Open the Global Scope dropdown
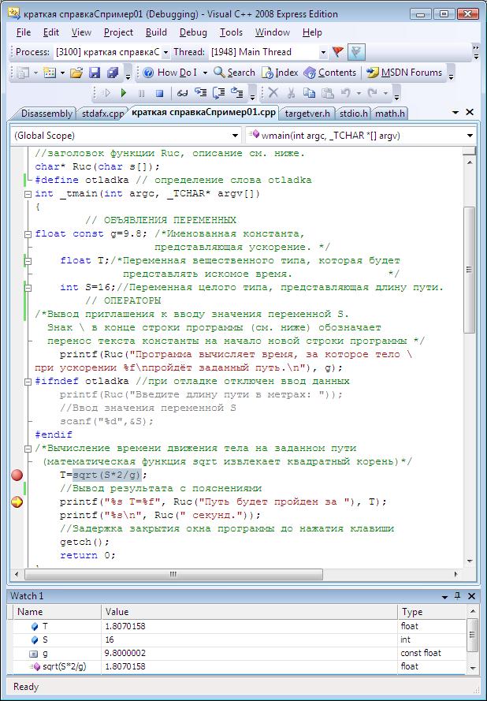This screenshot has width=487, height=701. [x=236, y=136]
